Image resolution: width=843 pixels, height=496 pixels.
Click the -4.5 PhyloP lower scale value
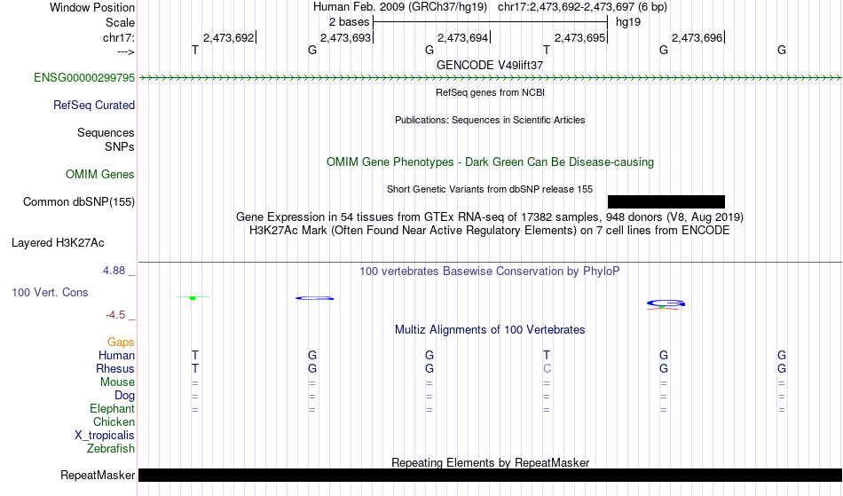(x=115, y=314)
